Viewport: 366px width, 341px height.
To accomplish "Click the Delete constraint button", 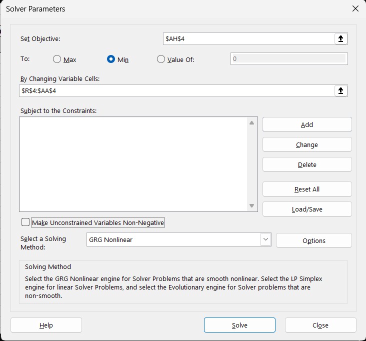I will [x=306, y=164].
